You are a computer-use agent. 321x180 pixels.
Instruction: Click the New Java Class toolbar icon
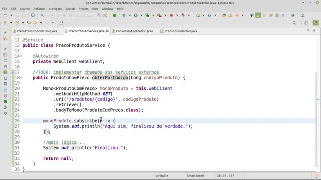click(209, 15)
